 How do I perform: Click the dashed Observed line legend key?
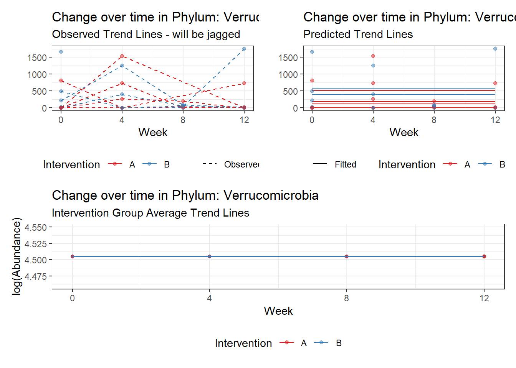pos(210,164)
